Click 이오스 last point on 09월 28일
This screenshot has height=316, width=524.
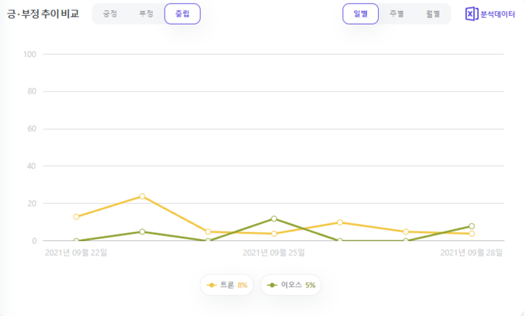tap(472, 226)
